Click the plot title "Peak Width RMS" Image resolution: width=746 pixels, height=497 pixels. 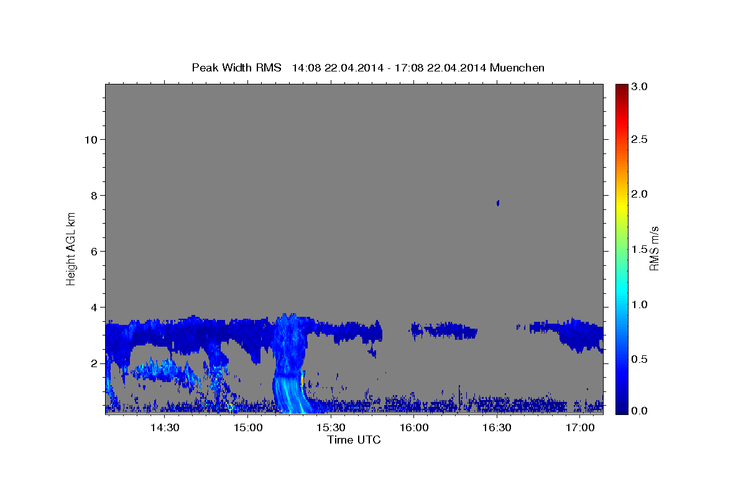(236, 67)
